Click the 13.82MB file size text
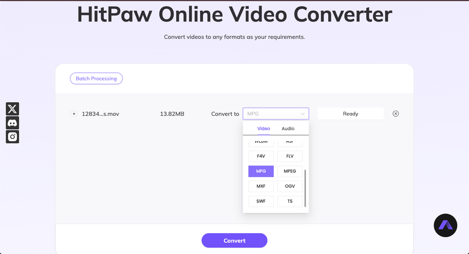This screenshot has width=469, height=254. tap(172, 114)
